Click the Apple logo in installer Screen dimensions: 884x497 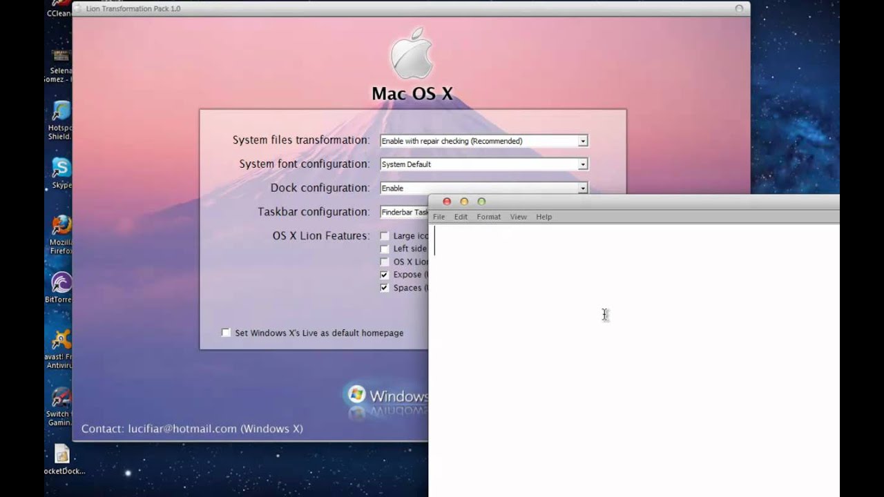point(412,54)
